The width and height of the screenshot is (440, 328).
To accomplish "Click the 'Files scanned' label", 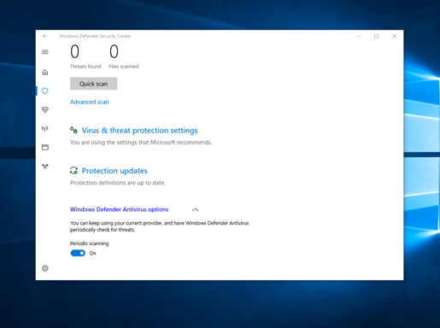I will coord(124,67).
